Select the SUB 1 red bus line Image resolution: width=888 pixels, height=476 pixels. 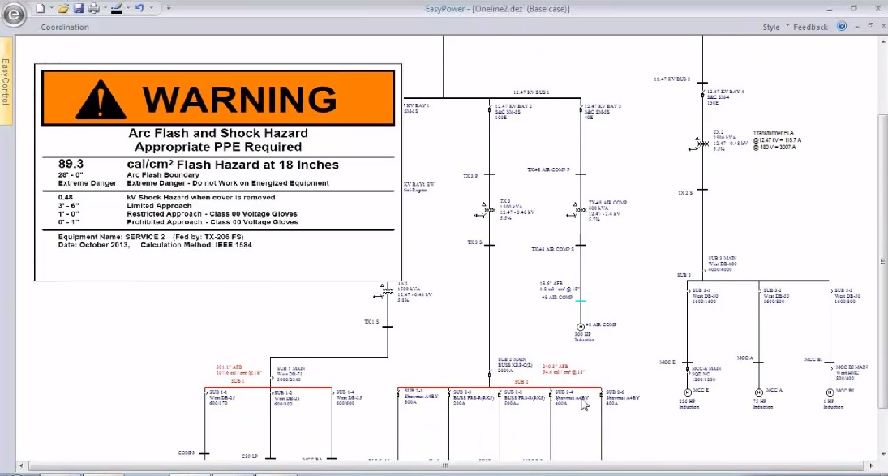coord(268,388)
